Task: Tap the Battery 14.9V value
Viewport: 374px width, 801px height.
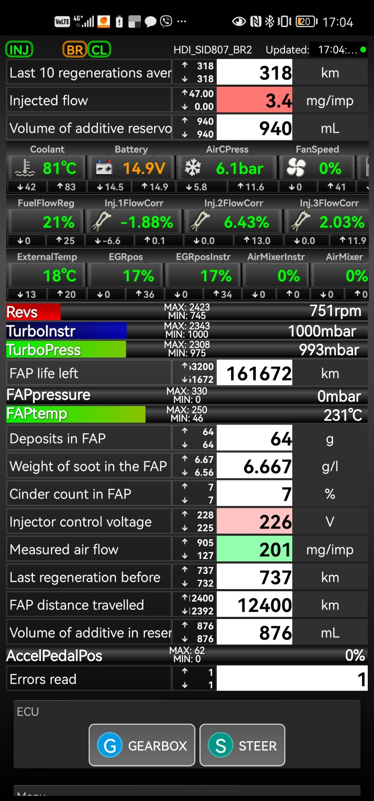Action: pos(144,168)
